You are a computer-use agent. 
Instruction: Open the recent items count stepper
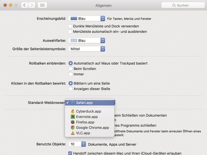[x=83, y=144]
